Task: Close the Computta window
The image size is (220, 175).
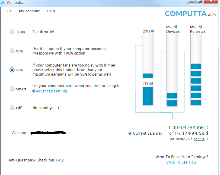Action: click(x=211, y=2)
